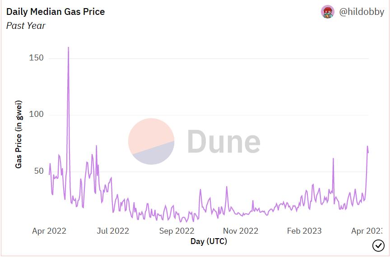Click the mid-March 2023 spike on the line

tap(333, 159)
